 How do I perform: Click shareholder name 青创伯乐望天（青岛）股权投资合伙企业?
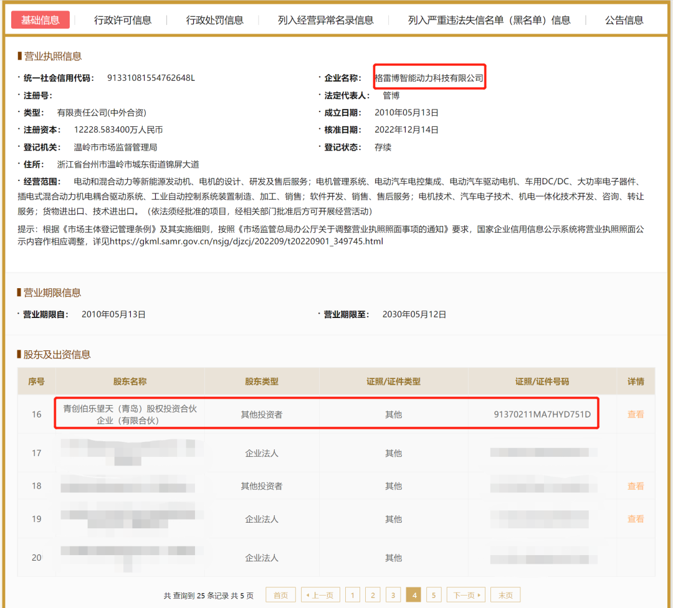(x=130, y=414)
